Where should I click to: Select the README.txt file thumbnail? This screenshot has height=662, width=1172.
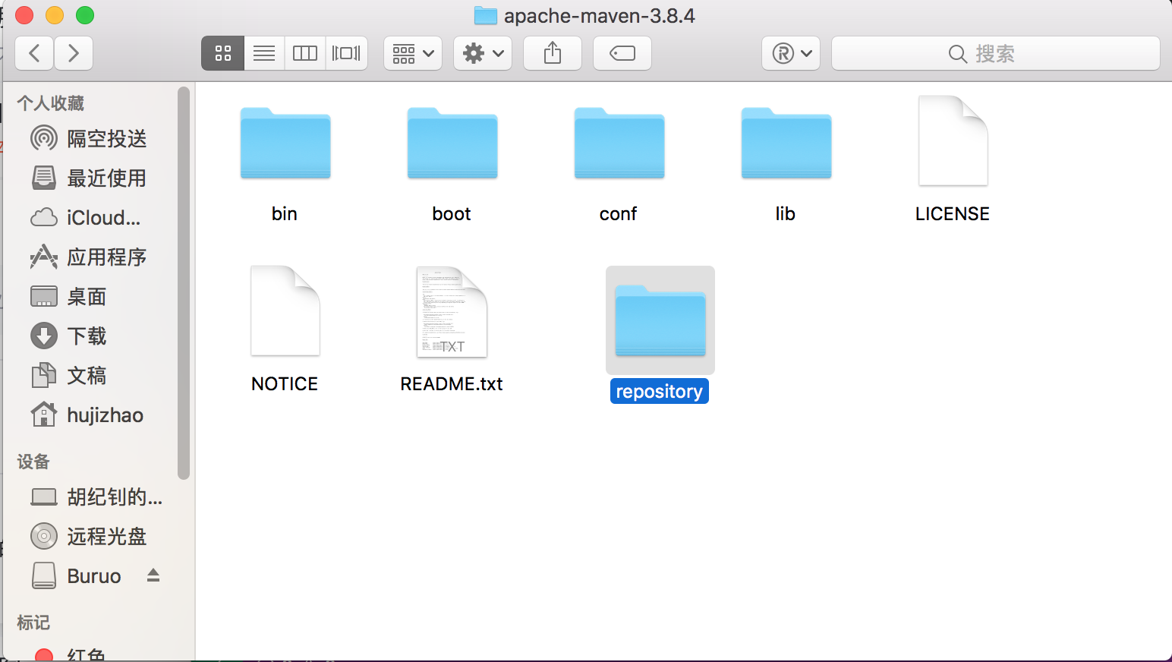coord(452,311)
